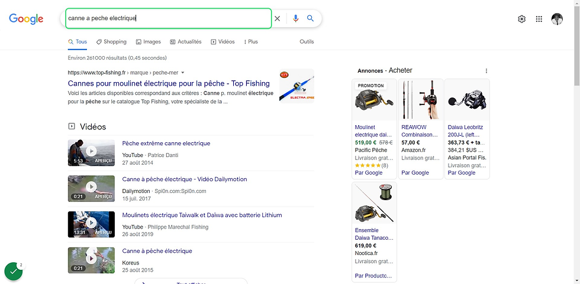The image size is (580, 284).
Task: Open the Google apps grid
Action: click(539, 19)
